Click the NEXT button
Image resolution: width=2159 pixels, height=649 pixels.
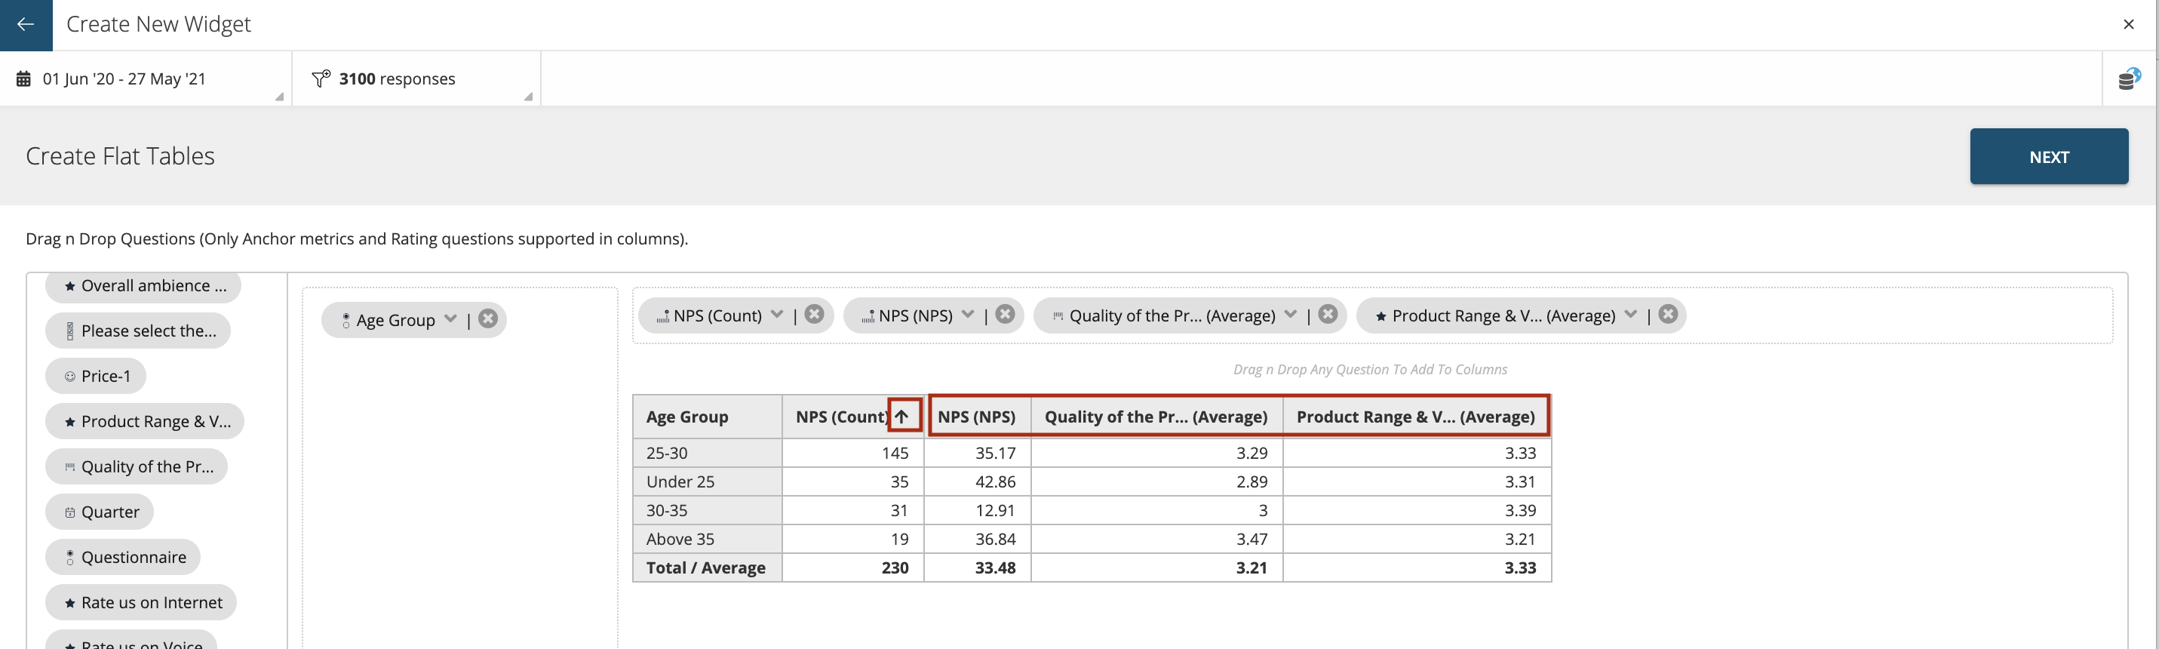pyautogui.click(x=2048, y=157)
